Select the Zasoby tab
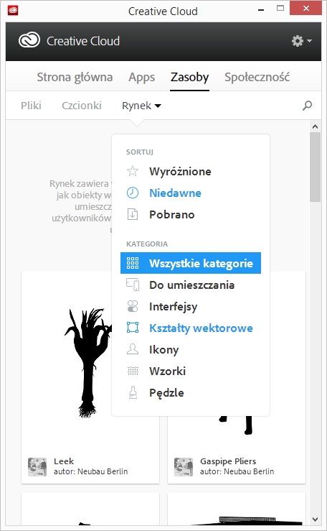This screenshot has width=327, height=531. click(189, 77)
